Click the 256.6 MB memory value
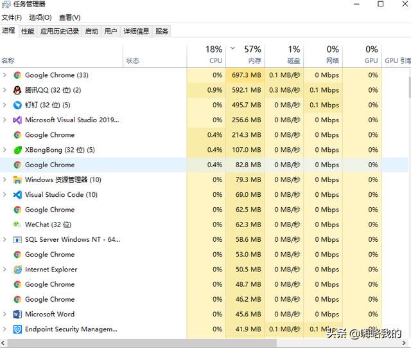 coord(247,120)
